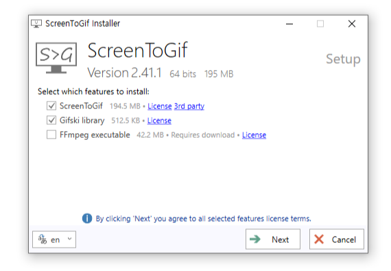This screenshot has height=271, width=391.
Task: Click the 'Setup' heading text
Action: point(343,59)
